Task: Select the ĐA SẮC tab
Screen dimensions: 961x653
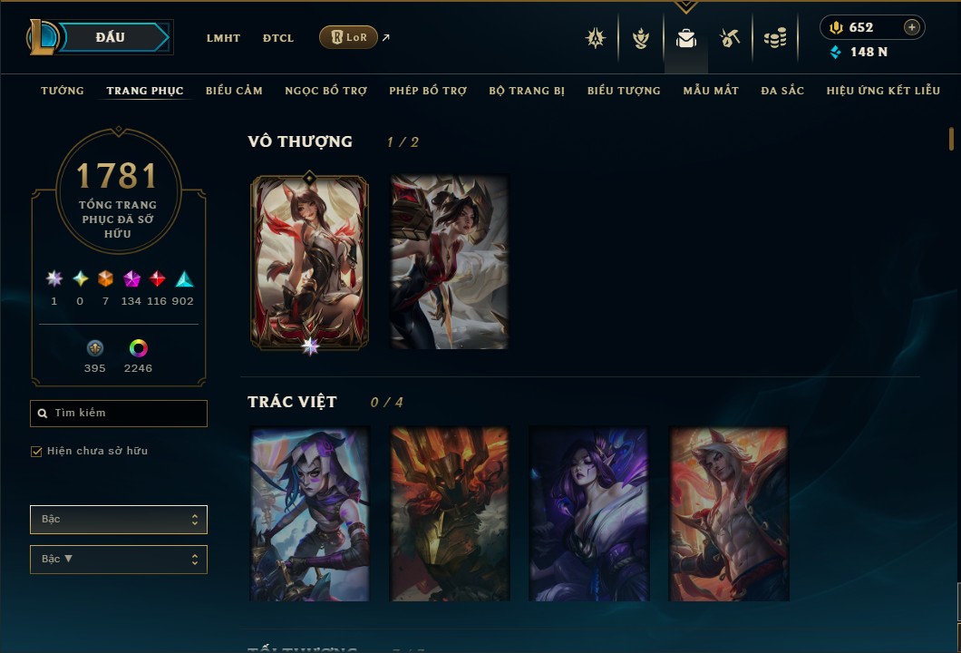Action: (x=782, y=91)
